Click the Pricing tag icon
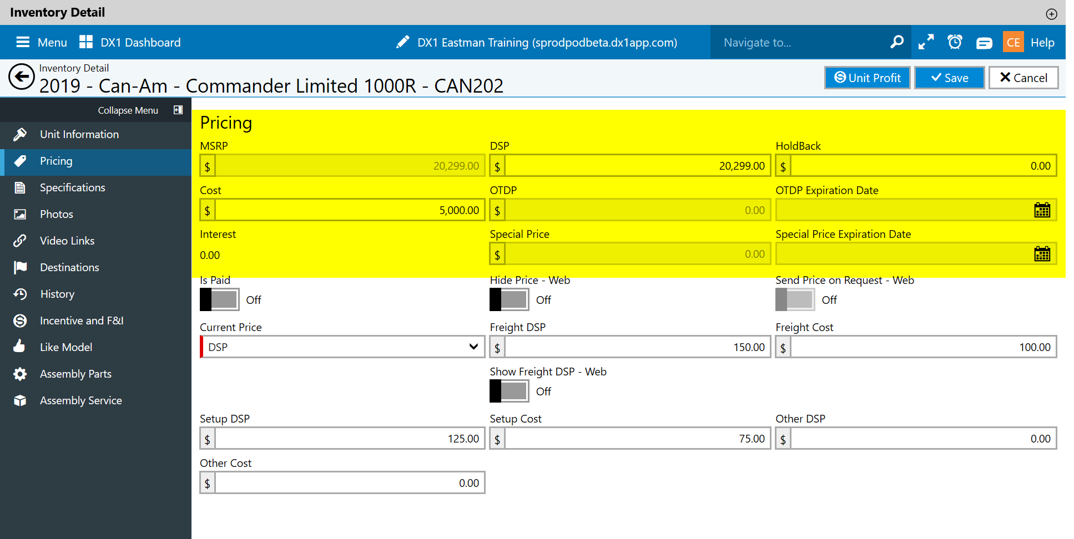 tap(20, 161)
